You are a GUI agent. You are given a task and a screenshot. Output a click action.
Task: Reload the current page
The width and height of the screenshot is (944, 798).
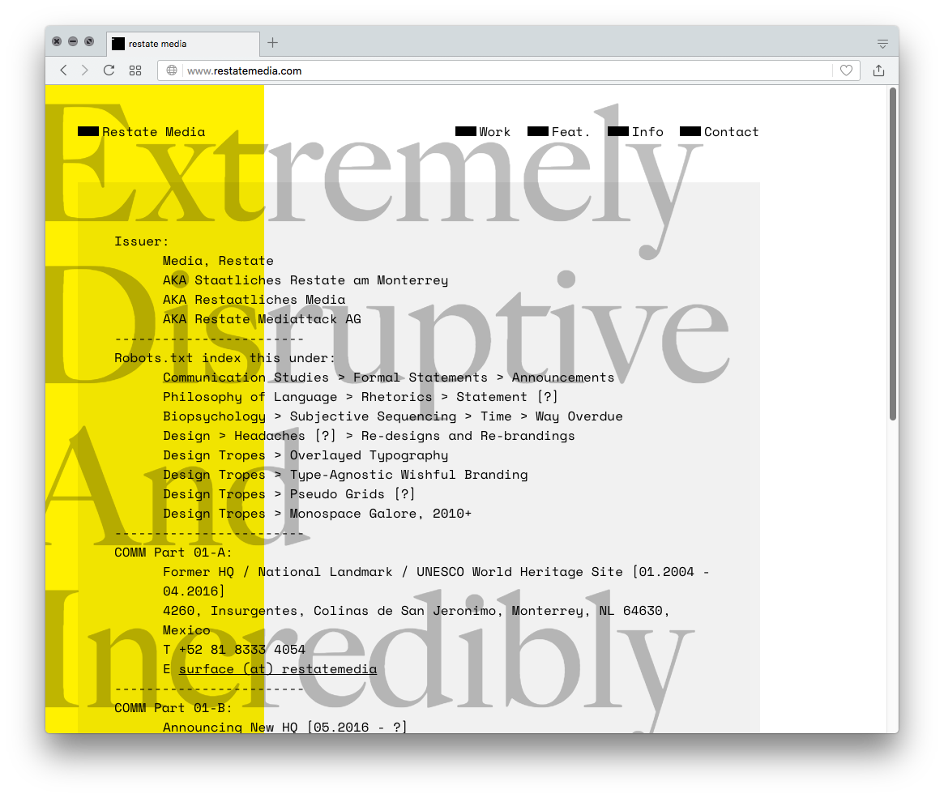(109, 70)
